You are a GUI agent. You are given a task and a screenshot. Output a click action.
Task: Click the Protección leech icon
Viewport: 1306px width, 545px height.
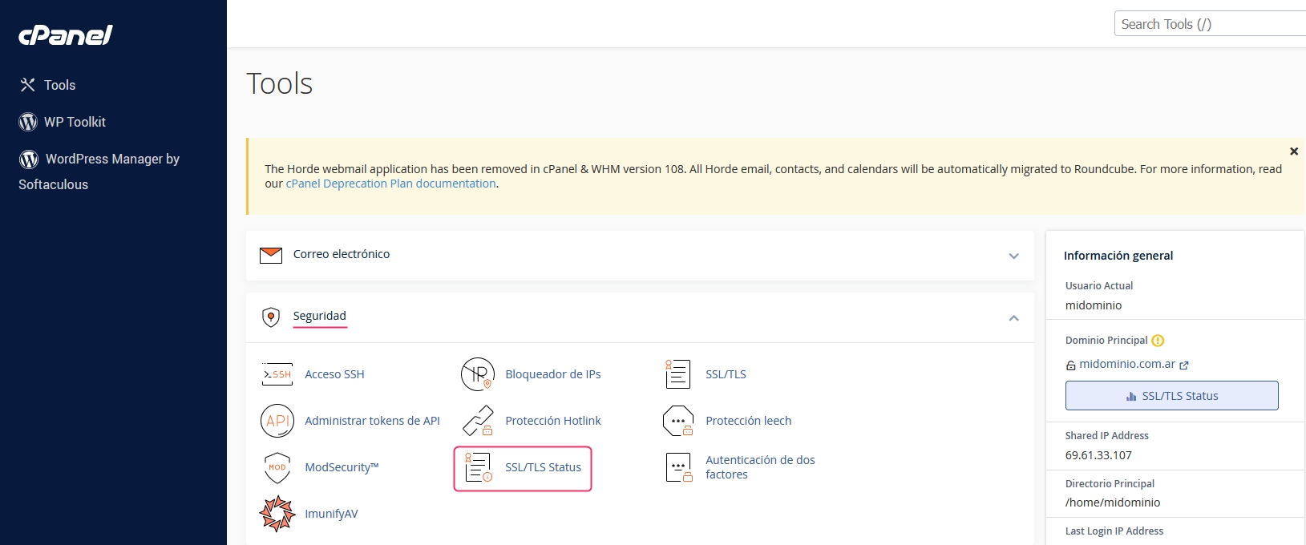(x=677, y=421)
